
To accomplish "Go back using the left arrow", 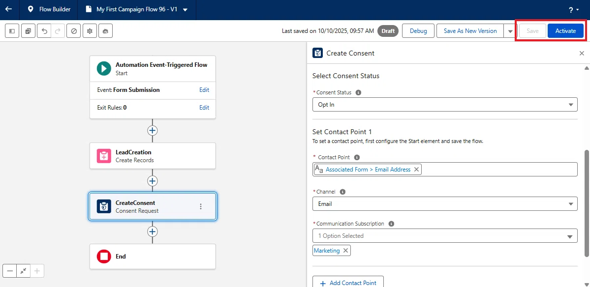I will [x=8, y=9].
